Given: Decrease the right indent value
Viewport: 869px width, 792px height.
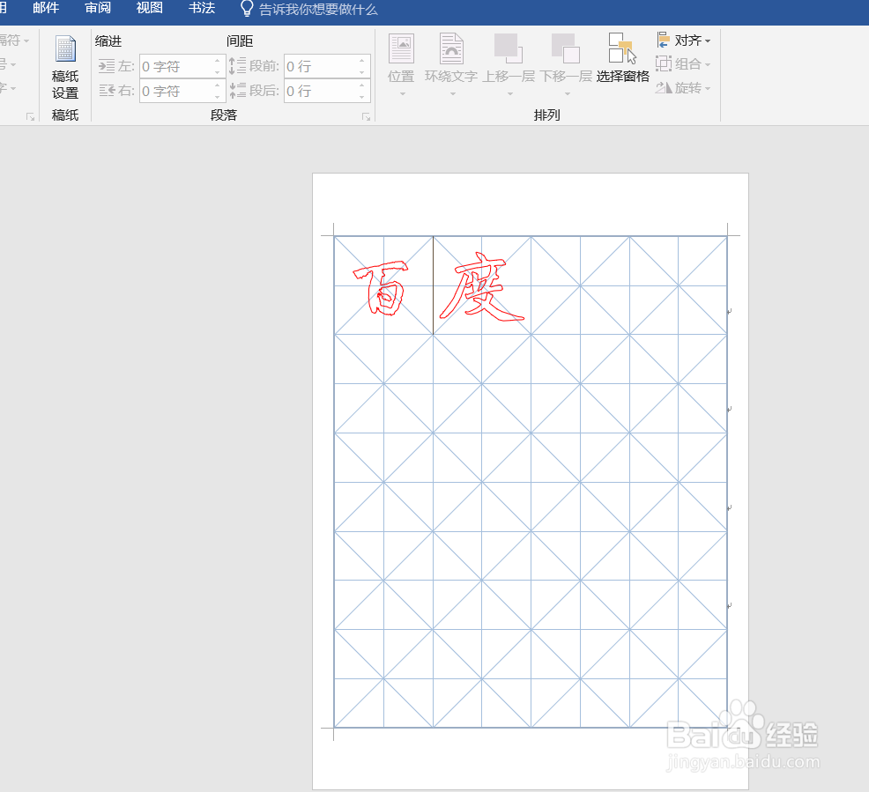Looking at the screenshot, I should coord(217,96).
